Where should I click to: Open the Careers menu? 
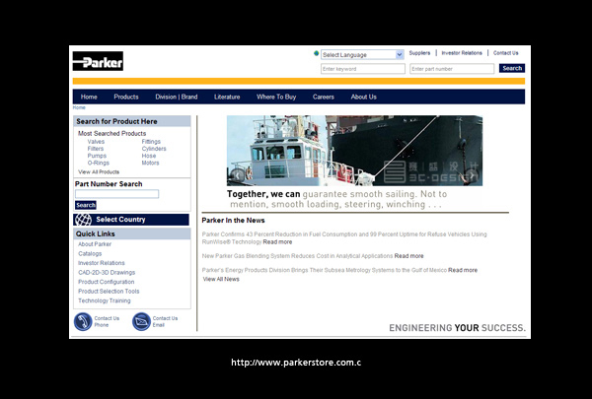coord(324,97)
